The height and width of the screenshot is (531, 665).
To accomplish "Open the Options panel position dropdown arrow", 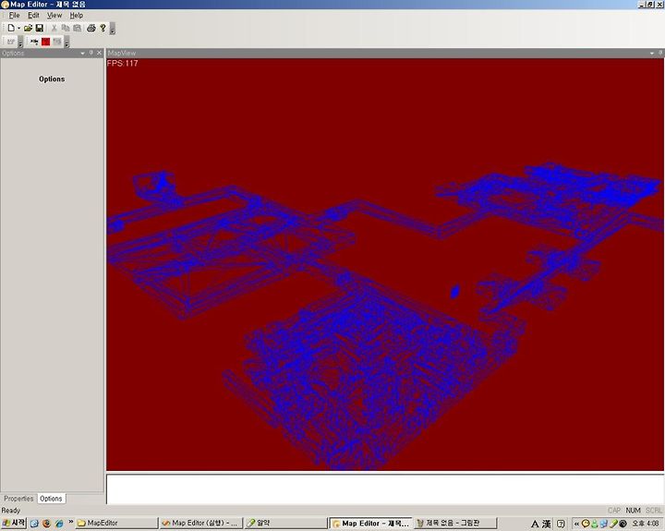I will 83,53.
